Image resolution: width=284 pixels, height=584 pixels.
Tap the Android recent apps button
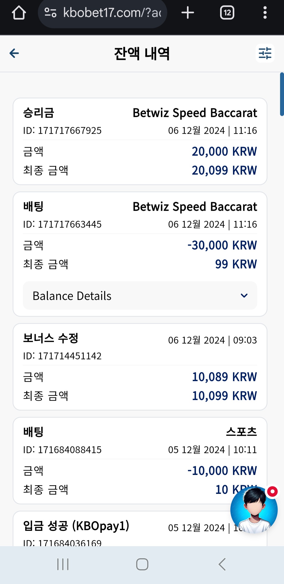point(63,564)
